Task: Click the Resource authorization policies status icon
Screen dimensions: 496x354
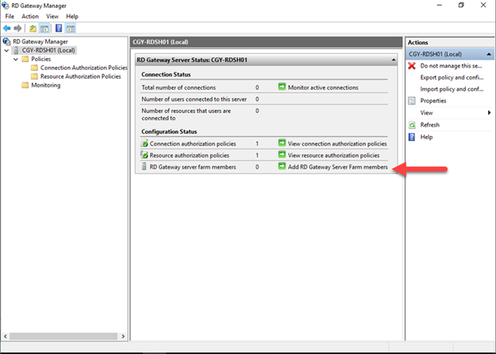Action: 145,155
